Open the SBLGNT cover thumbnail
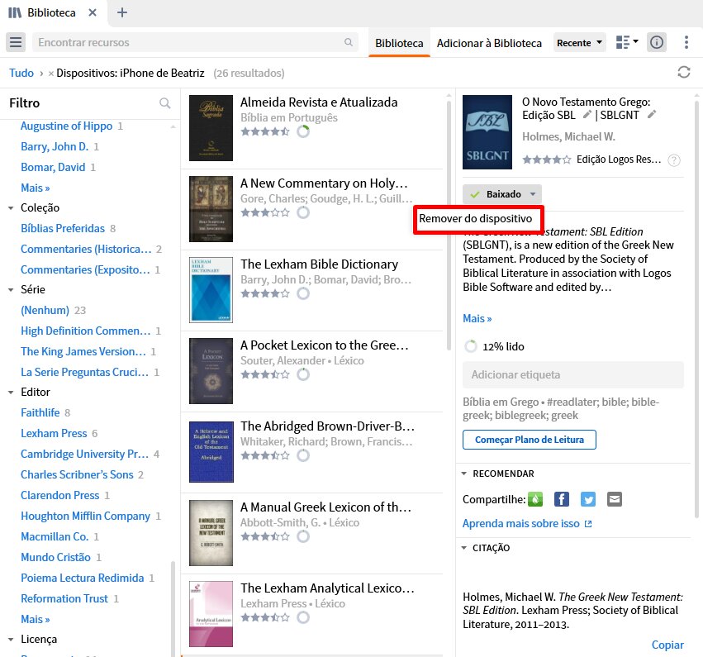The height and width of the screenshot is (657, 703). (x=487, y=132)
